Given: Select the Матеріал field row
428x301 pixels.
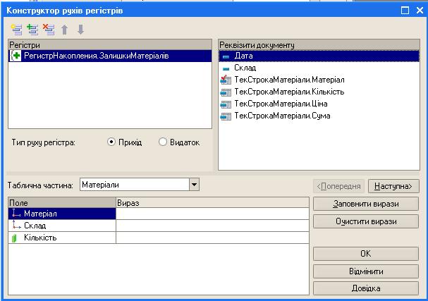Looking at the screenshot, I should click(x=62, y=214).
